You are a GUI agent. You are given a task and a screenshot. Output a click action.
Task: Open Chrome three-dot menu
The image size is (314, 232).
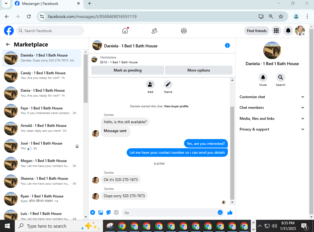tap(307, 17)
